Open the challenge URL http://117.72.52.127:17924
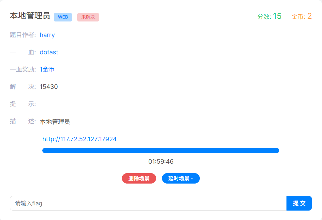The height and width of the screenshot is (220, 322). [79, 139]
